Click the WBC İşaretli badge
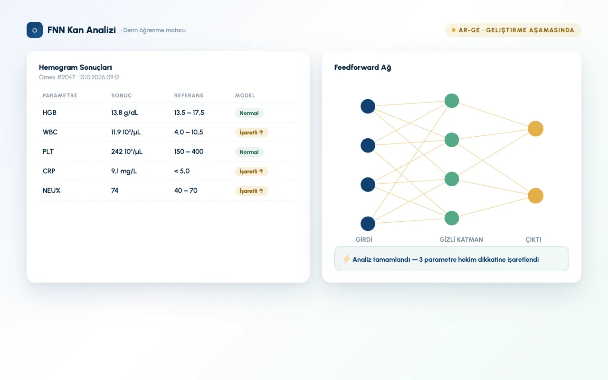608x380 pixels. click(x=252, y=133)
